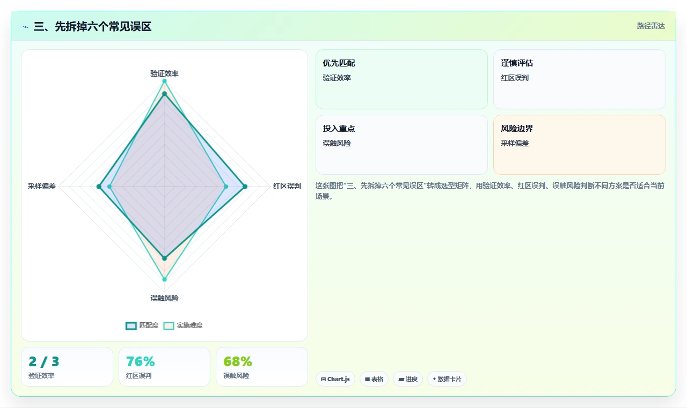Open the 投入重点 card
This screenshot has height=408, width=687.
[401, 145]
